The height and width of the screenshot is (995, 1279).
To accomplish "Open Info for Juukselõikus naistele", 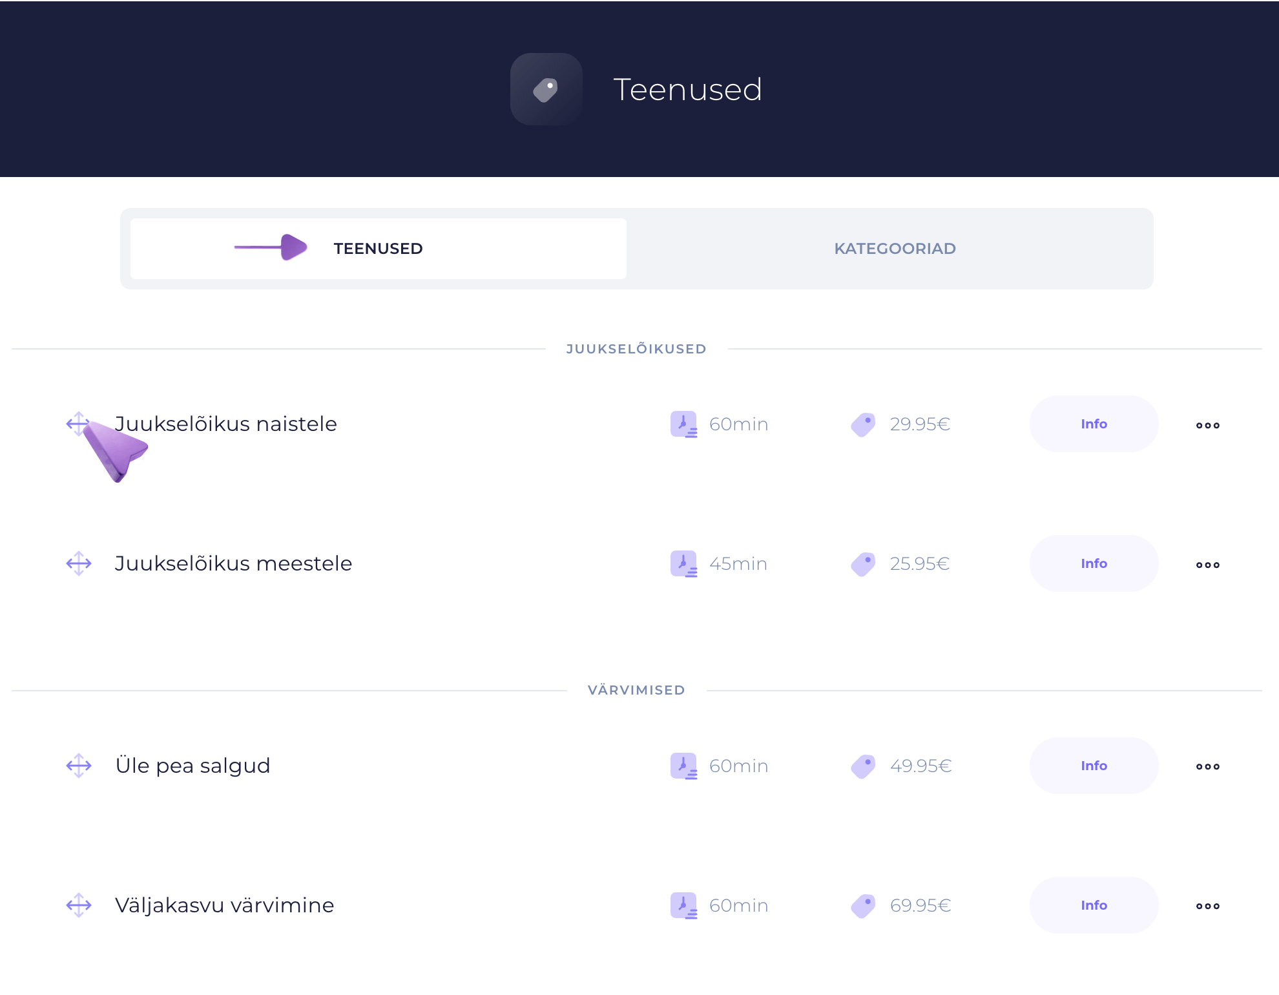I will [x=1094, y=424].
